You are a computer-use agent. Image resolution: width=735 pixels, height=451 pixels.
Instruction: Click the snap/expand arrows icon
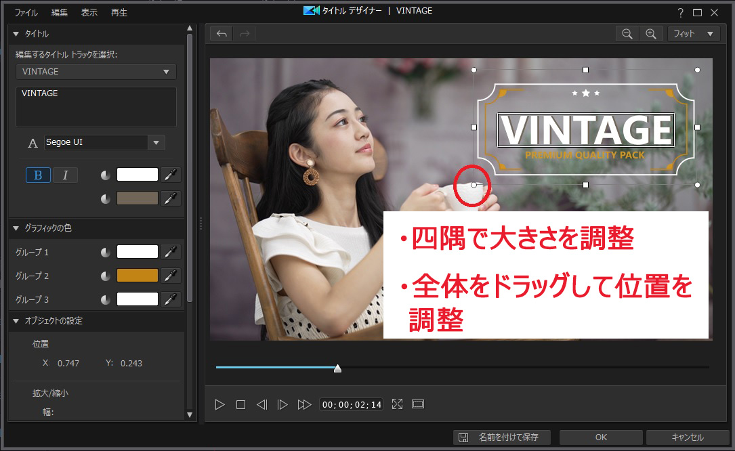[x=397, y=404]
